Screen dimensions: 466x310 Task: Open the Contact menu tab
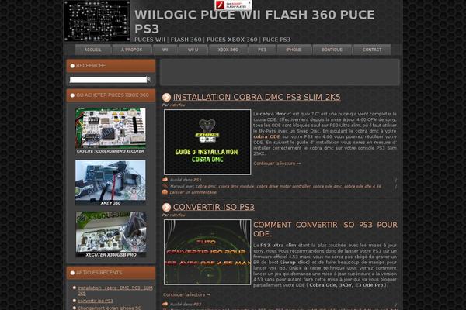[x=372, y=50]
